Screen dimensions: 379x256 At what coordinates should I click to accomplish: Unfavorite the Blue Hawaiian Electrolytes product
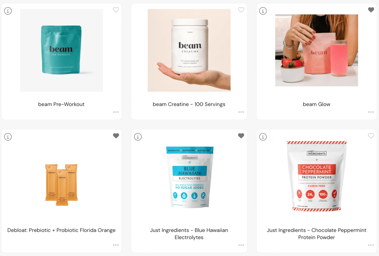[x=241, y=136]
